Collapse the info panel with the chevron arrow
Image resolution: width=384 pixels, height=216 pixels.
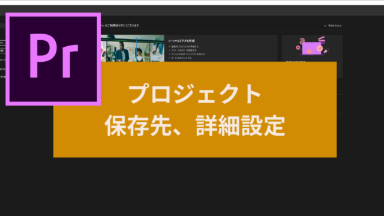325,26
